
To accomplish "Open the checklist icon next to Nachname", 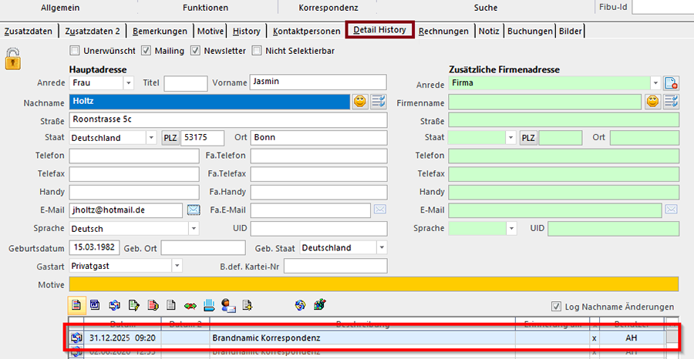I will pos(379,102).
